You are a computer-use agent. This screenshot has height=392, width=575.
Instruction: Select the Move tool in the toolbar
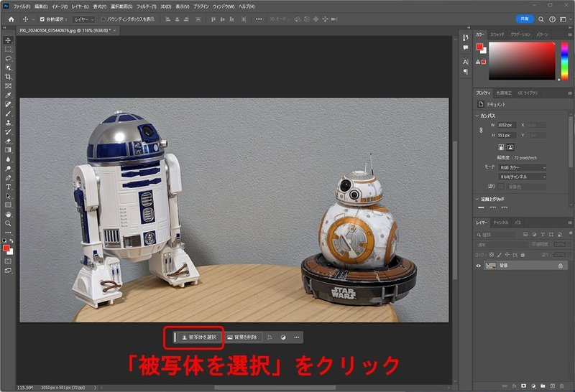[8, 40]
